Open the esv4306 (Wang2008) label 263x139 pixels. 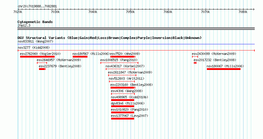127,91
